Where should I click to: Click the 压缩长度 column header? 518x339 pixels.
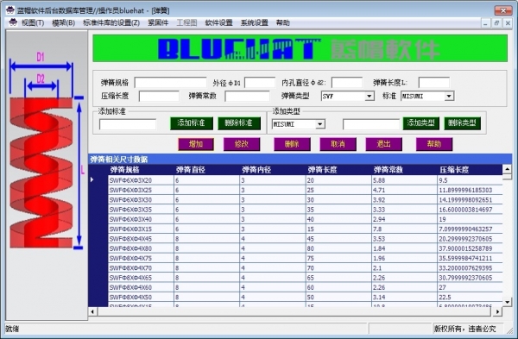tap(470, 170)
